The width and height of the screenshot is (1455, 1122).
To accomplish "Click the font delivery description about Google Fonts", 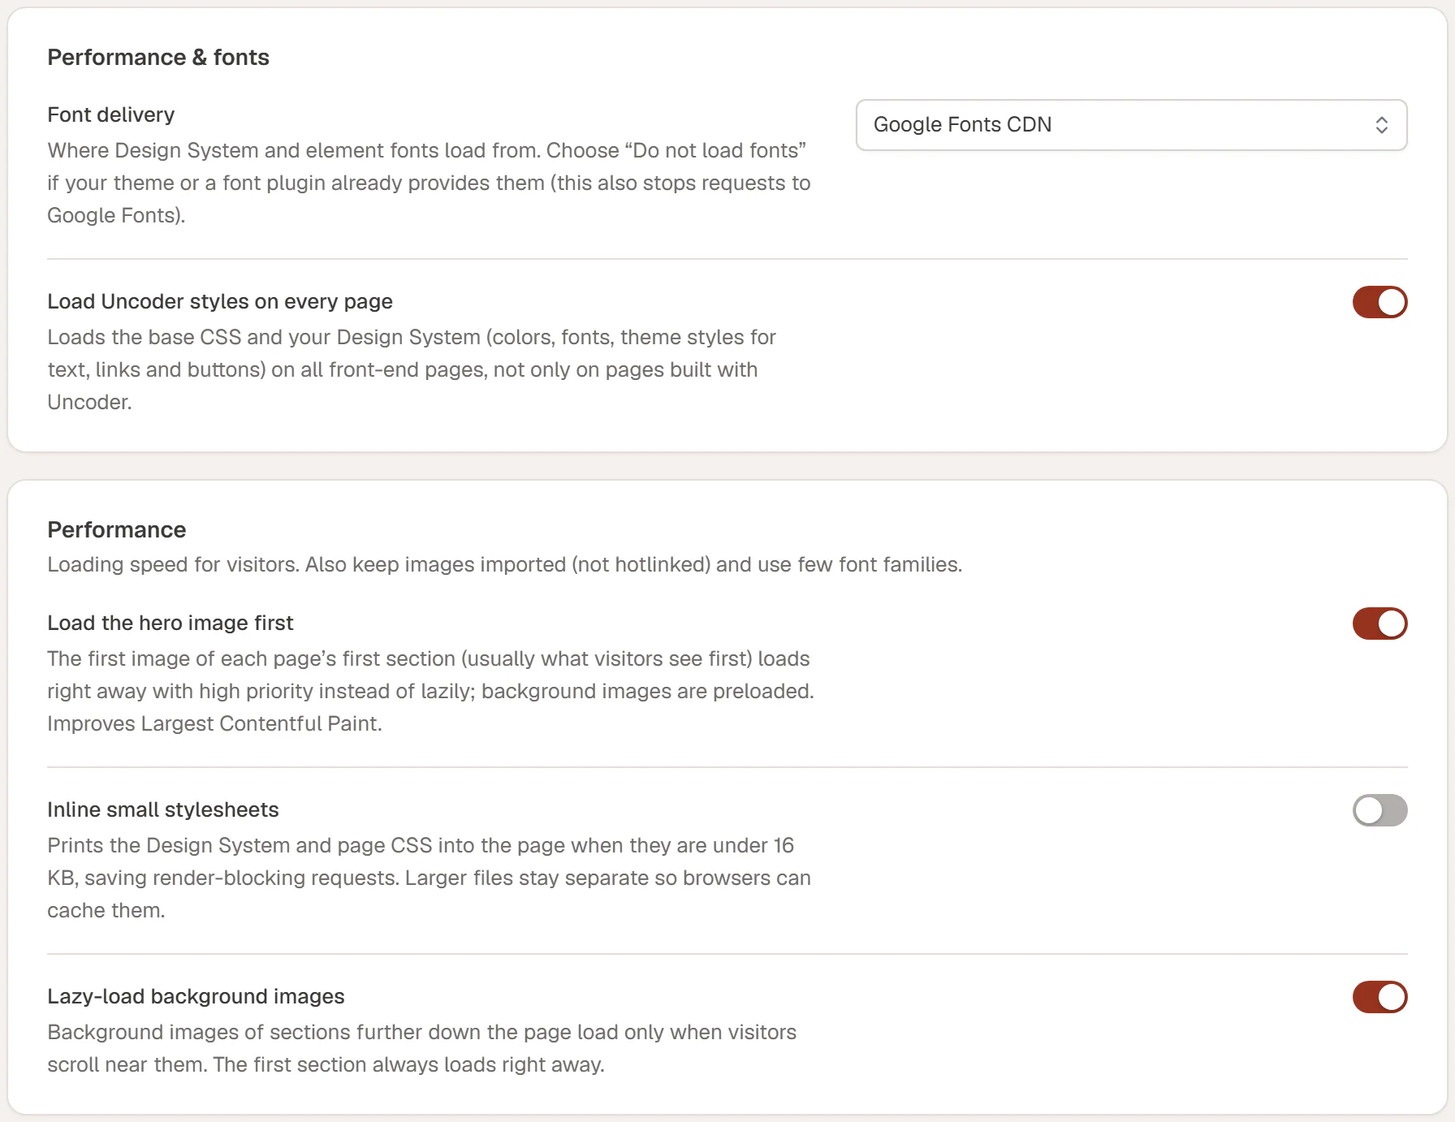I will (x=429, y=183).
